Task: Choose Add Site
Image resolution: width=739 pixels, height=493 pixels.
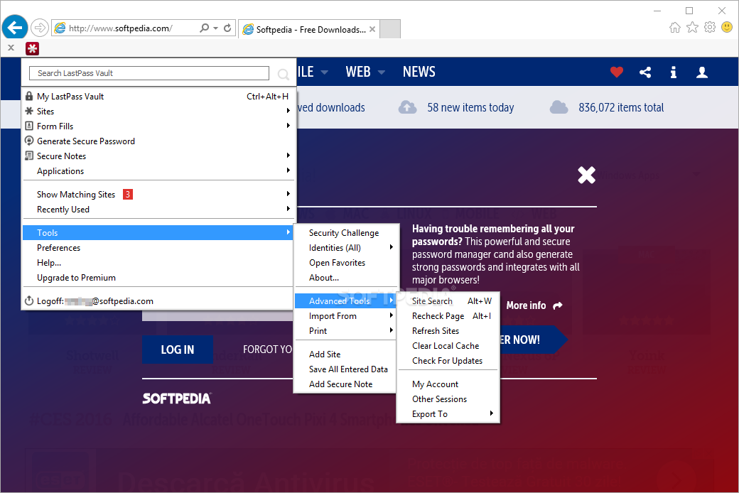Action: (345, 354)
